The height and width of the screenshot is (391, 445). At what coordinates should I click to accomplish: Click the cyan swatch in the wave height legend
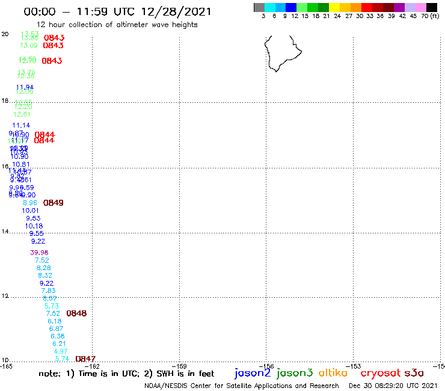(x=269, y=7)
